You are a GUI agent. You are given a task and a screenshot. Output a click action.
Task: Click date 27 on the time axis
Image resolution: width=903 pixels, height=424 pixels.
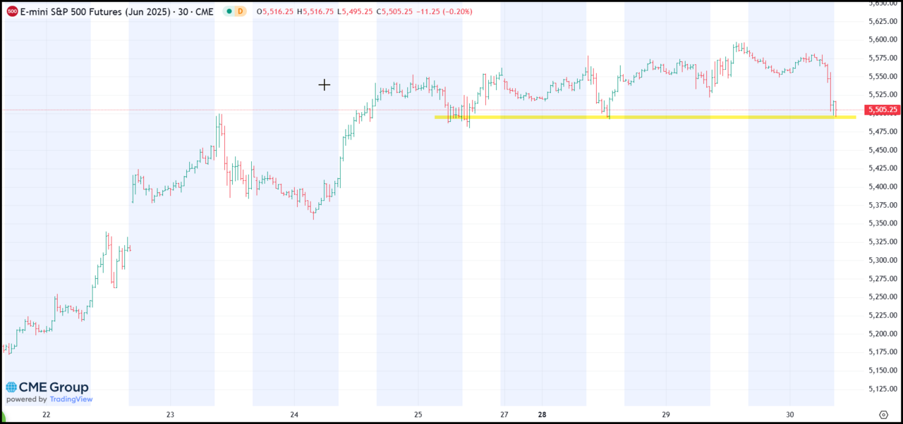pos(504,415)
